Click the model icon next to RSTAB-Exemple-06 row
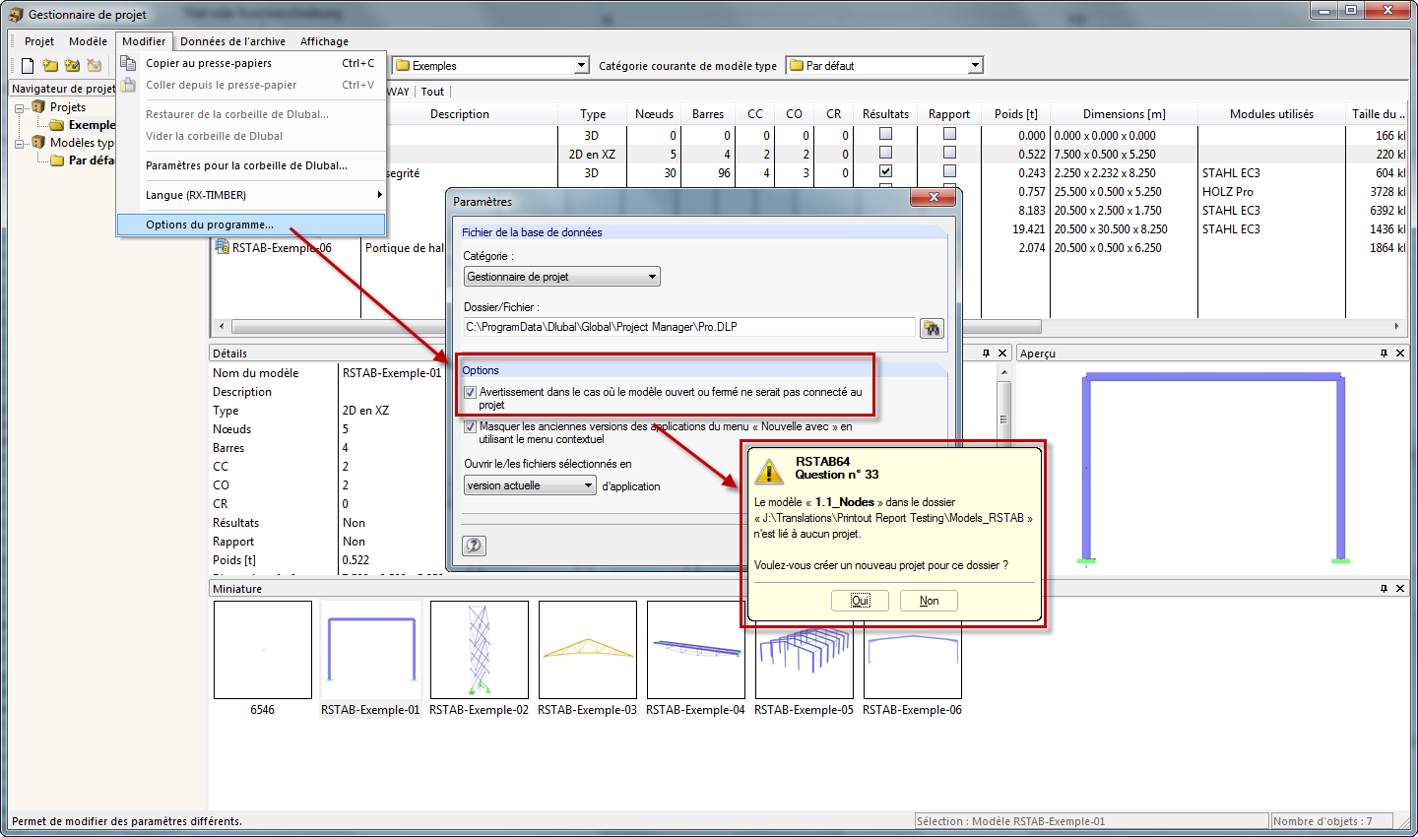 pyautogui.click(x=223, y=247)
